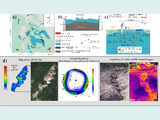Open the visible-light photo of rocky ground
This screenshot has height=120, width=160.
click(114, 82)
